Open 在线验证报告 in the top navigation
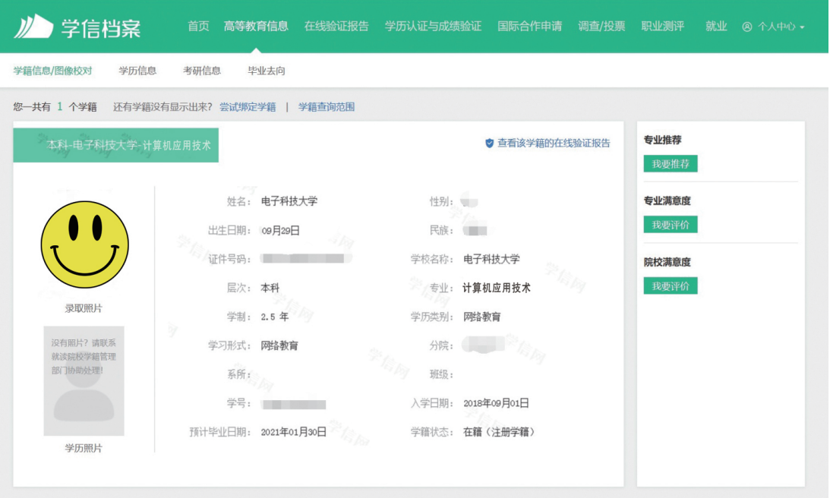The image size is (830, 498). click(x=336, y=26)
